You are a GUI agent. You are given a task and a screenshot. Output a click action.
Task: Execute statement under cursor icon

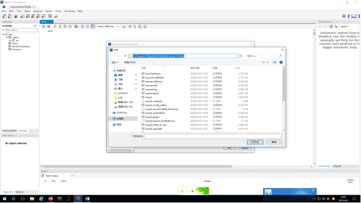pyautogui.click(x=60, y=27)
